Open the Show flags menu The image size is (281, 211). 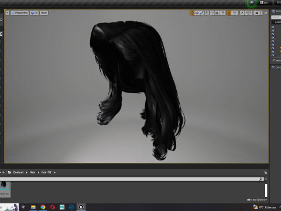[x=44, y=13]
